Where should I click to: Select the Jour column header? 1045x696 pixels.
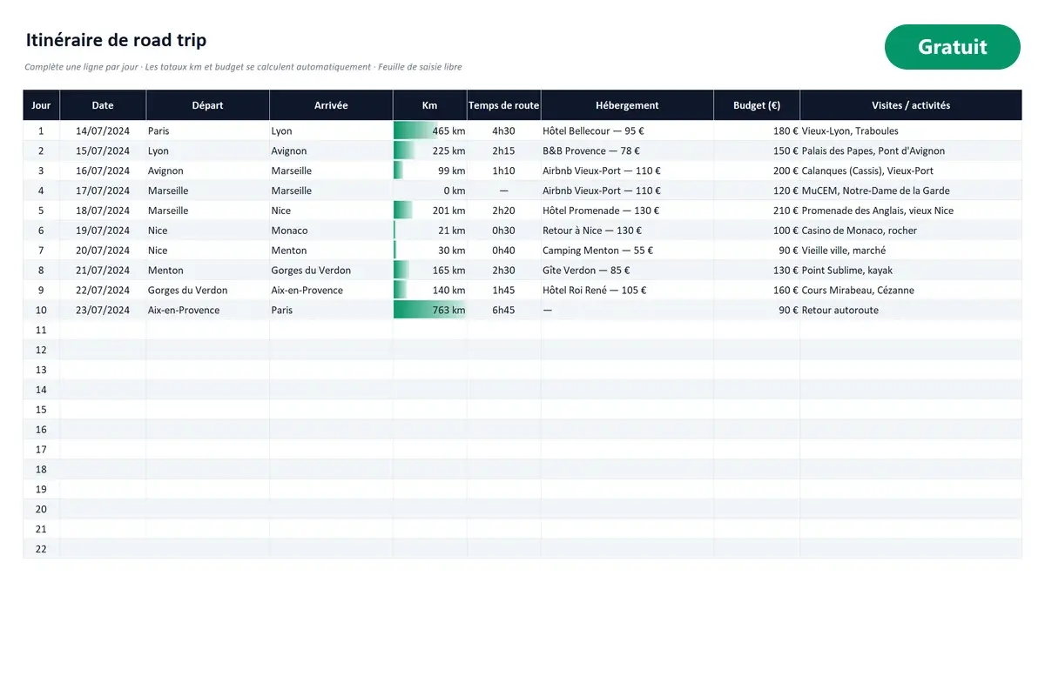coord(41,105)
